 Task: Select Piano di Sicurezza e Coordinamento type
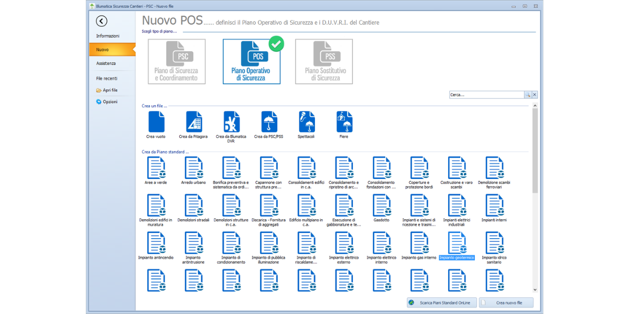177,62
